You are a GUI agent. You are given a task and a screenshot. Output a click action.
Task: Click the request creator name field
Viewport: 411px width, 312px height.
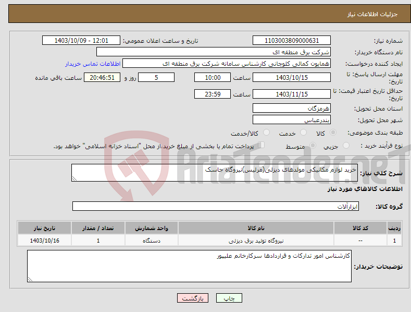[227, 64]
